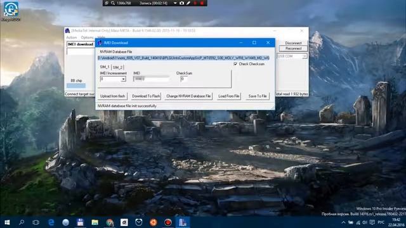This screenshot has height=228, width=406.
Task: Open the IMEI Increasement dropdown
Action: [x=124, y=79]
